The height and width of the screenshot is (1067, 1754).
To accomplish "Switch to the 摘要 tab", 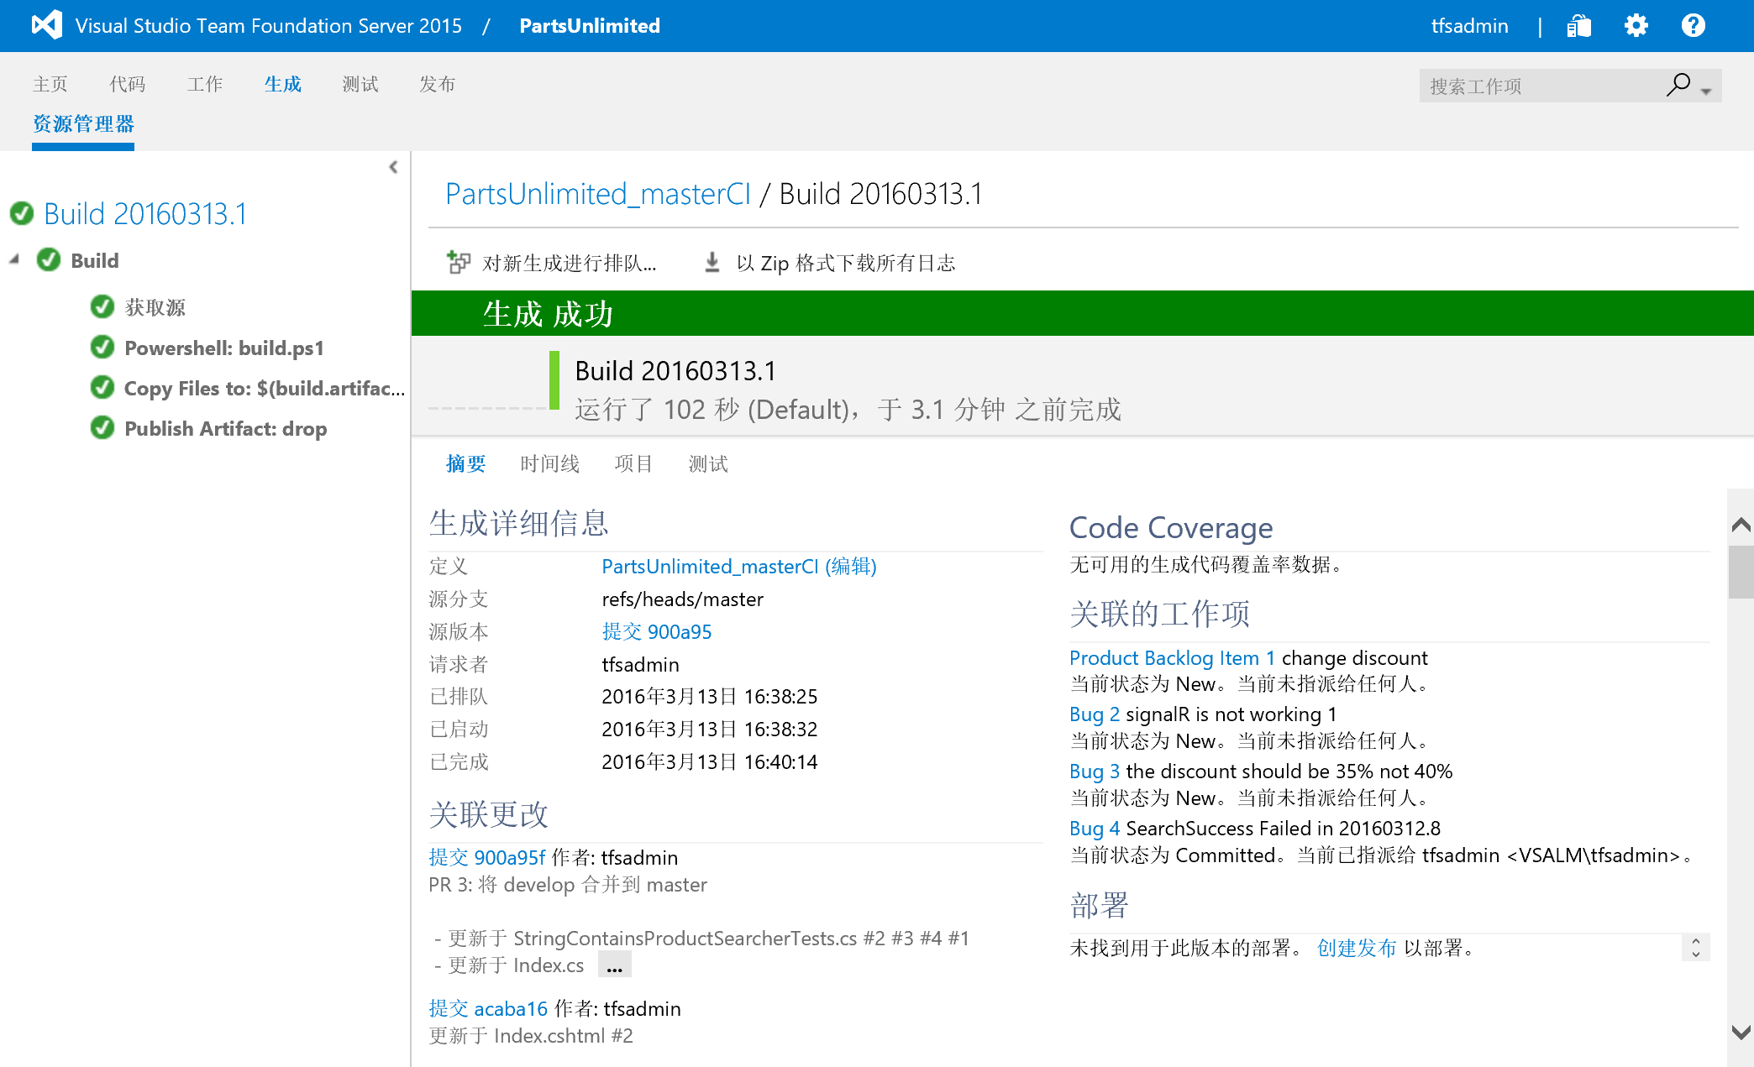I will coord(466,464).
